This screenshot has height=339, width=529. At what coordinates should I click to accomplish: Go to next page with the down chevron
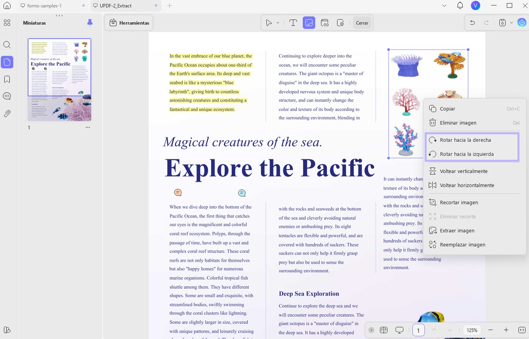click(450, 330)
